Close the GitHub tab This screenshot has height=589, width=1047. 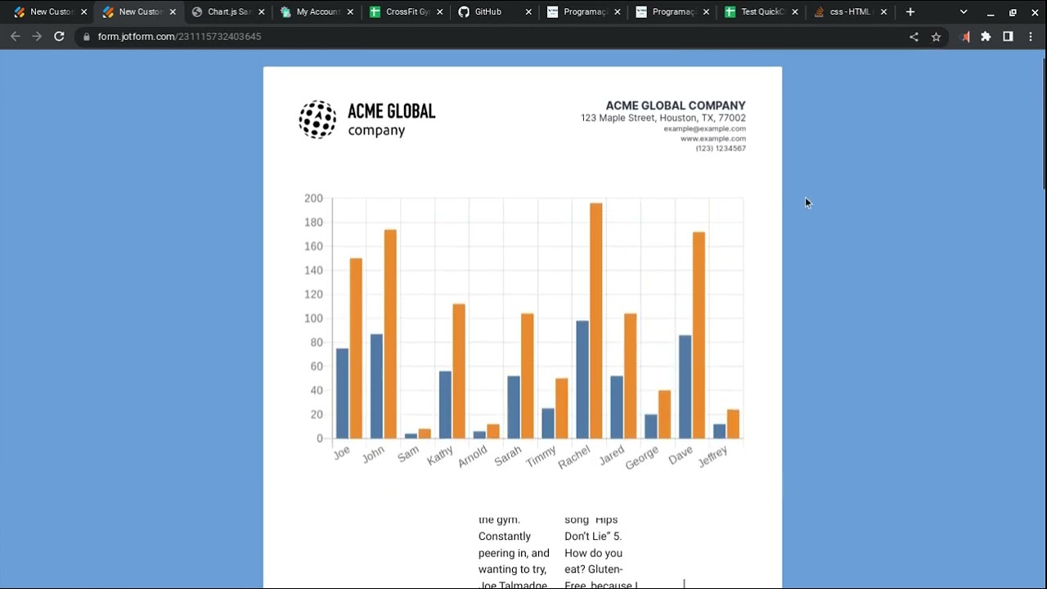point(528,12)
